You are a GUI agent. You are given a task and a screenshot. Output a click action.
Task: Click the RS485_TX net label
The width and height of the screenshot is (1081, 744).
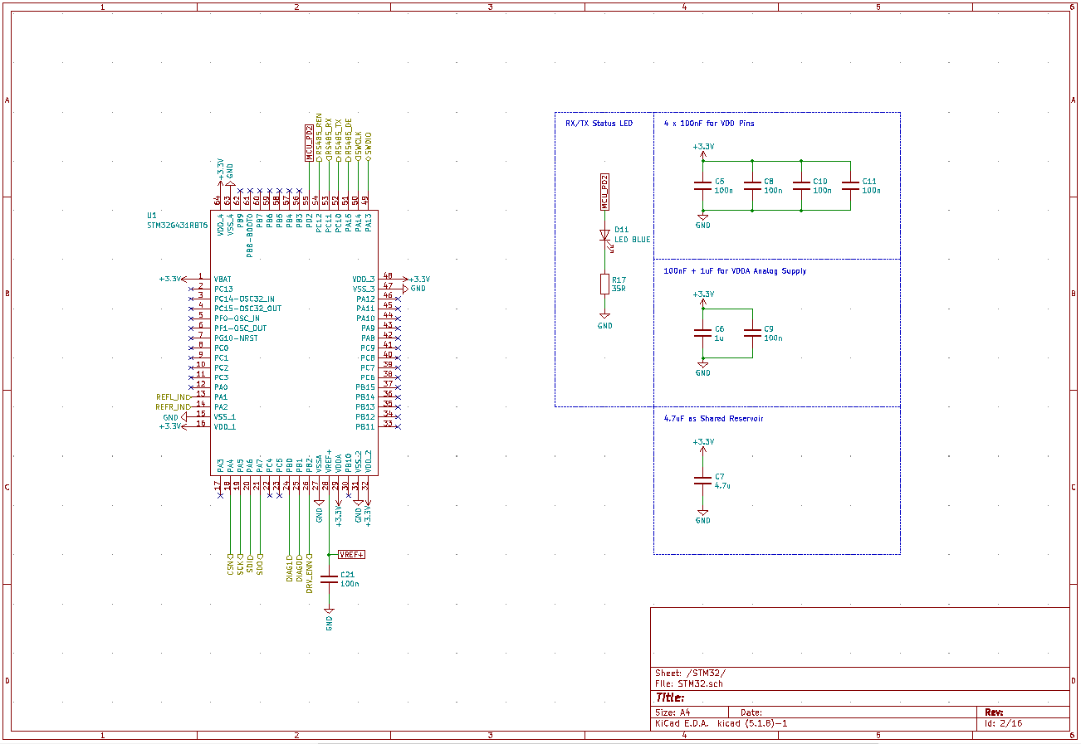(x=339, y=139)
